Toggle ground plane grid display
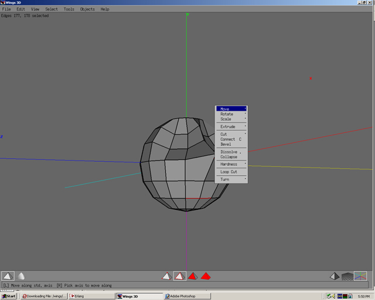 (347, 276)
